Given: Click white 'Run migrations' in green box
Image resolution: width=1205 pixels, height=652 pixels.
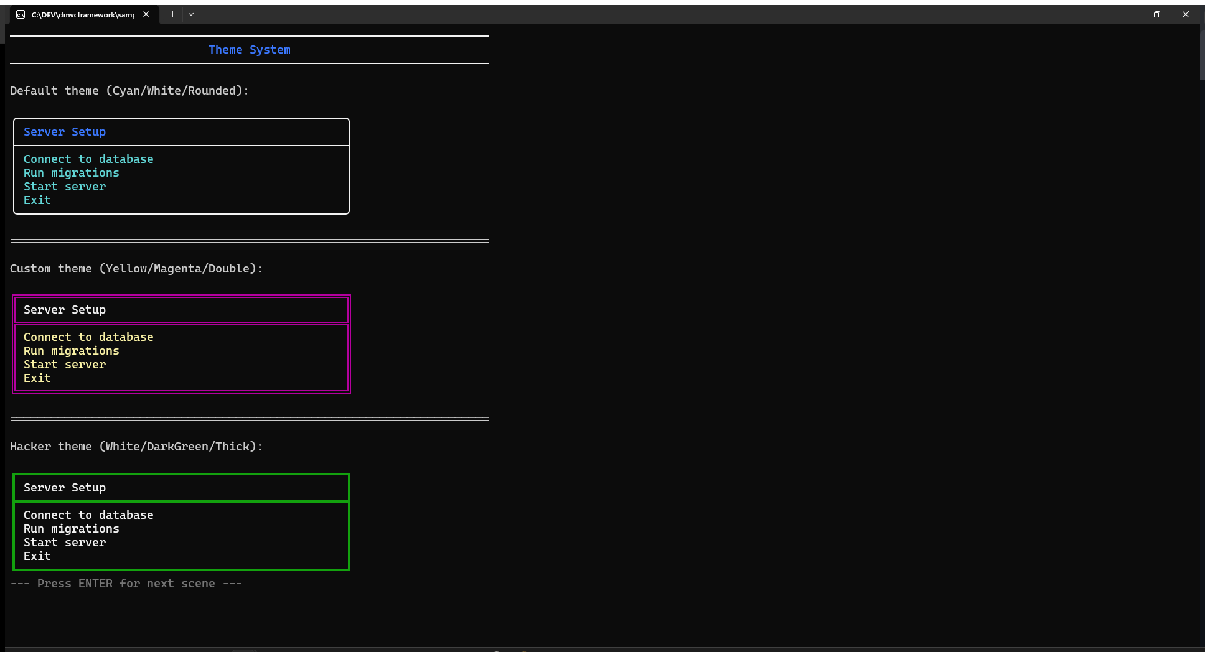Looking at the screenshot, I should (x=72, y=529).
